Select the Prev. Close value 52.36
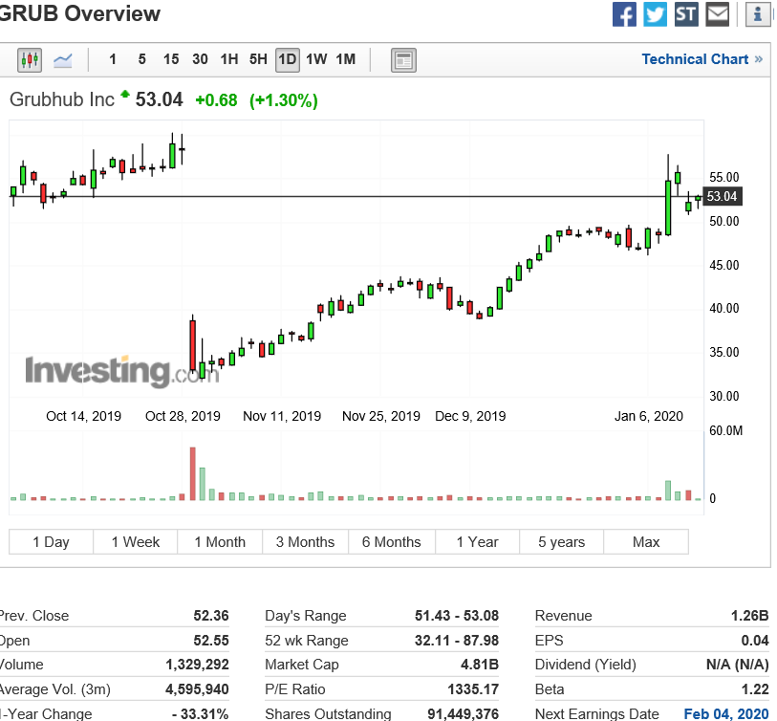 tap(211, 616)
